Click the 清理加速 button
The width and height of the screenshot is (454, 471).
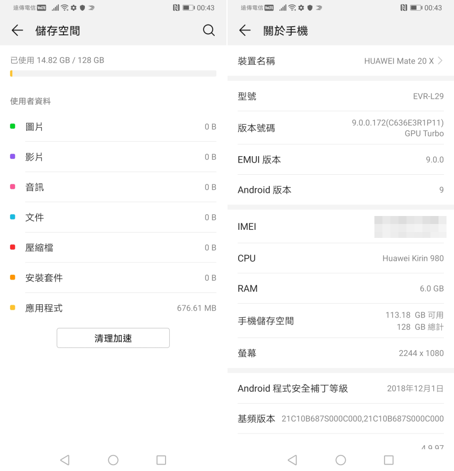tap(113, 338)
